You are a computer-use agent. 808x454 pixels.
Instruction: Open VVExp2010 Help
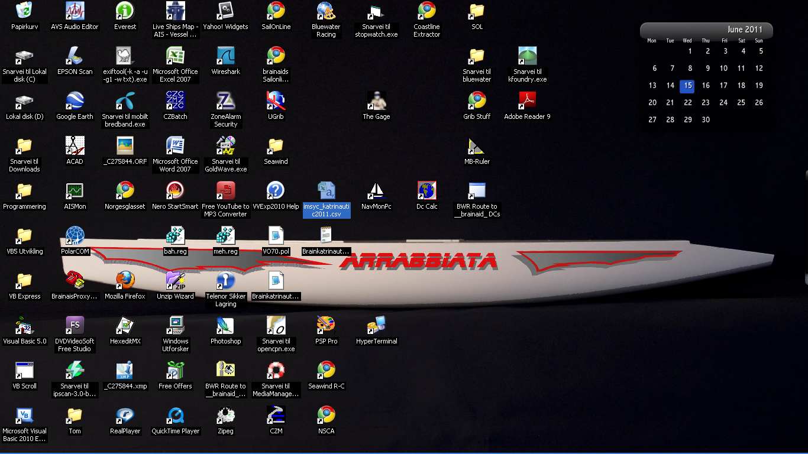[276, 190]
